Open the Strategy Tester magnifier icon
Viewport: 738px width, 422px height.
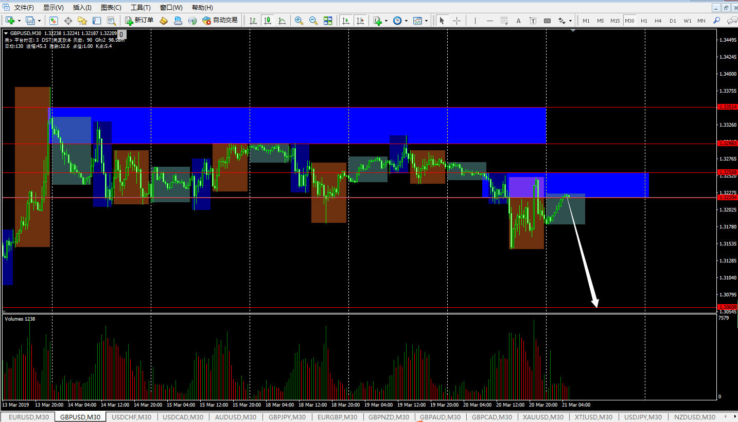pyautogui.click(x=111, y=21)
